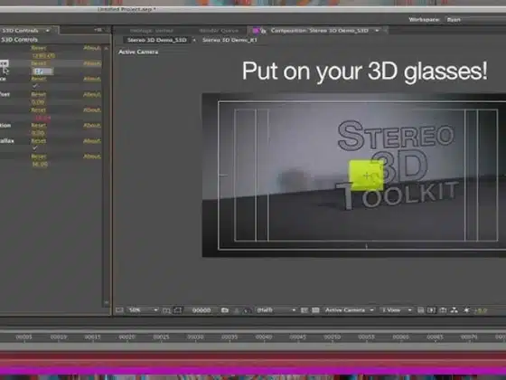Screen dimensions: 506x380
Task: Click Reset in the 'allax' effect row
Action: tap(39, 141)
